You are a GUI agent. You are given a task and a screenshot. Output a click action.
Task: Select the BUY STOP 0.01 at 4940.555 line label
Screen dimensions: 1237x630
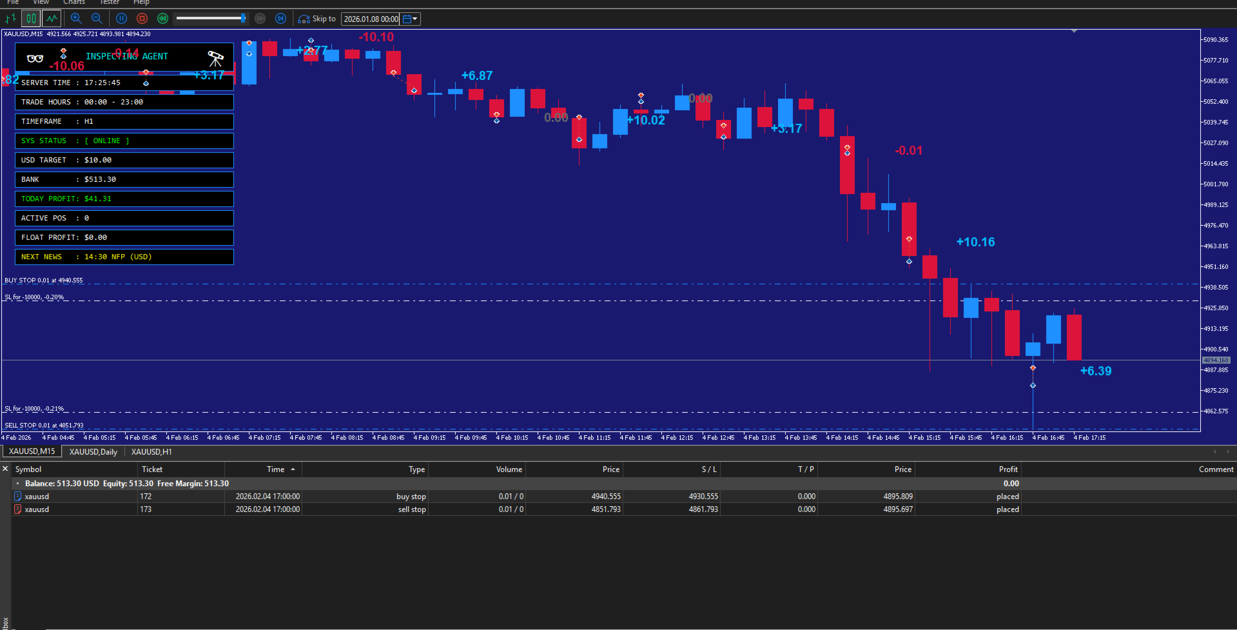(x=44, y=281)
